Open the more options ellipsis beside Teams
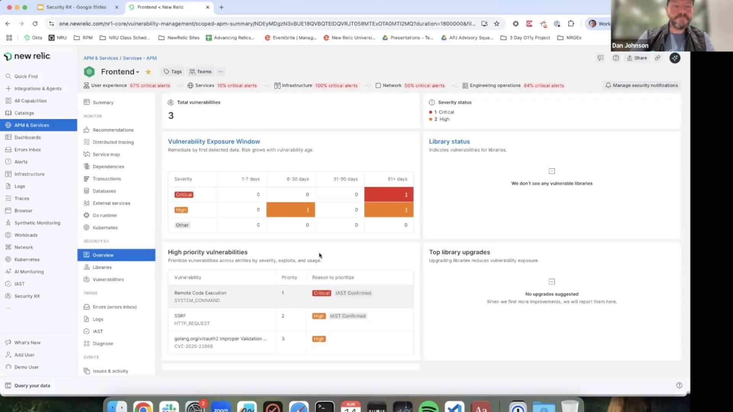The height and width of the screenshot is (412, 733). [x=220, y=72]
